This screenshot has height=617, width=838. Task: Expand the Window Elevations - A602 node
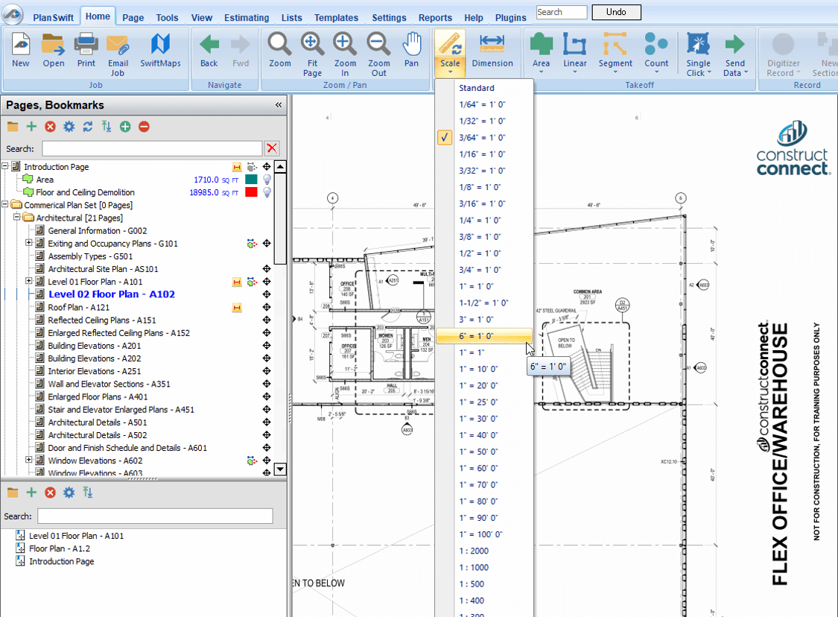coord(29,460)
